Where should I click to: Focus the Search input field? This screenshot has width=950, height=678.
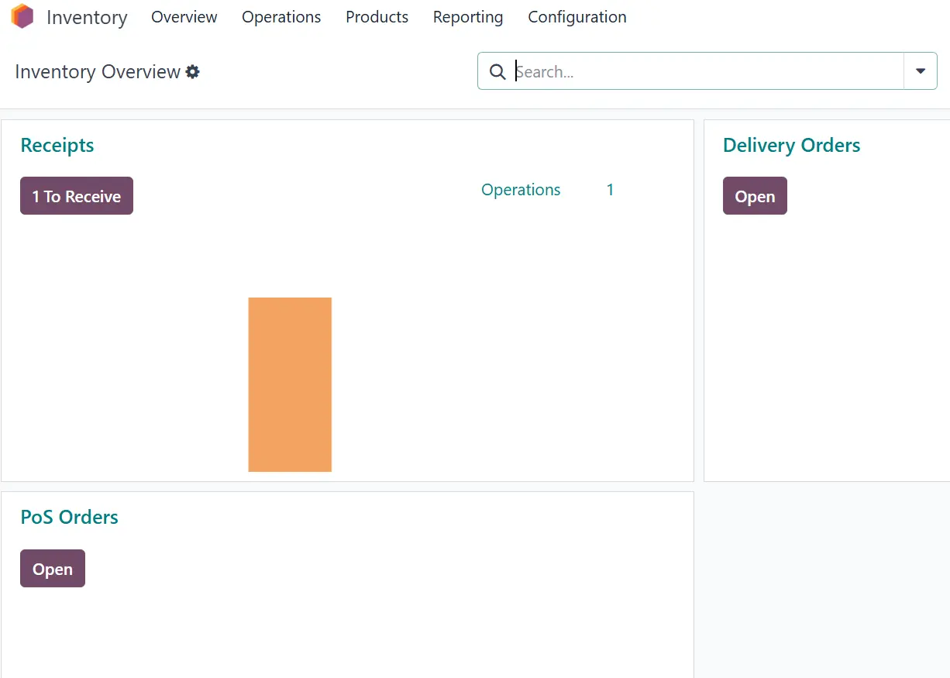click(x=705, y=72)
